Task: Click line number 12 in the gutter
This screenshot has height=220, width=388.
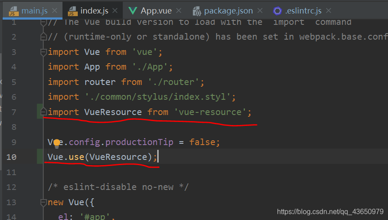Action: [11, 187]
